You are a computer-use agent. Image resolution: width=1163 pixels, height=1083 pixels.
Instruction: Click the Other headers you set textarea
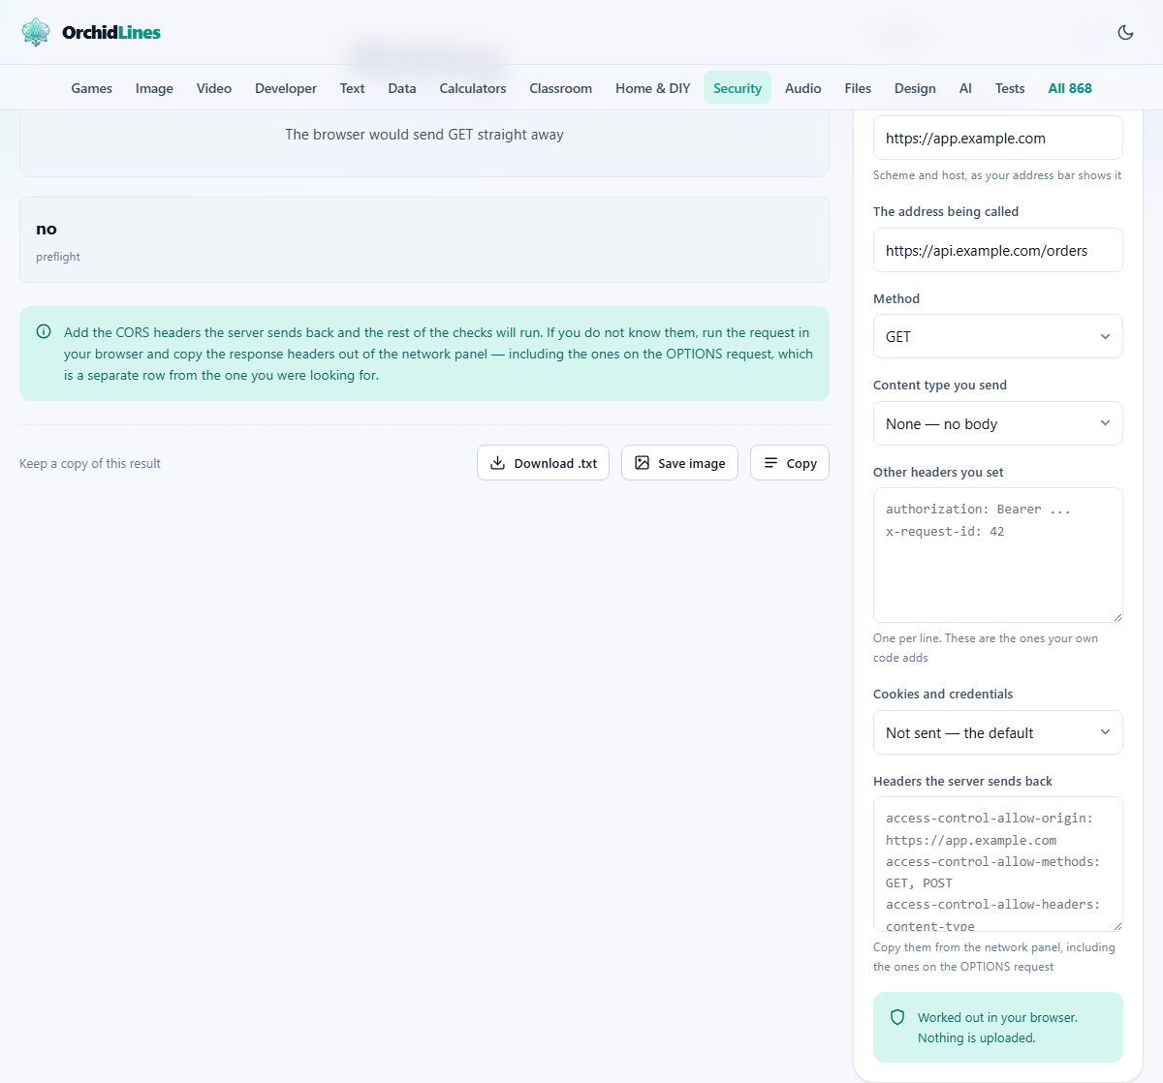click(997, 555)
